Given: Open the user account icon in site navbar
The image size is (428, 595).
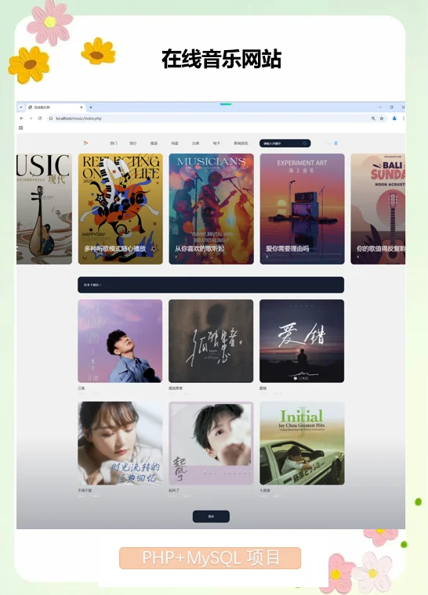Looking at the screenshot, I should click(336, 143).
